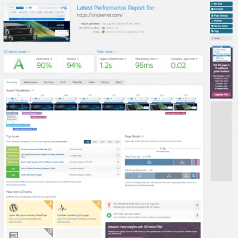
Task: Switch to the Waterfall tab
Action: (77, 82)
